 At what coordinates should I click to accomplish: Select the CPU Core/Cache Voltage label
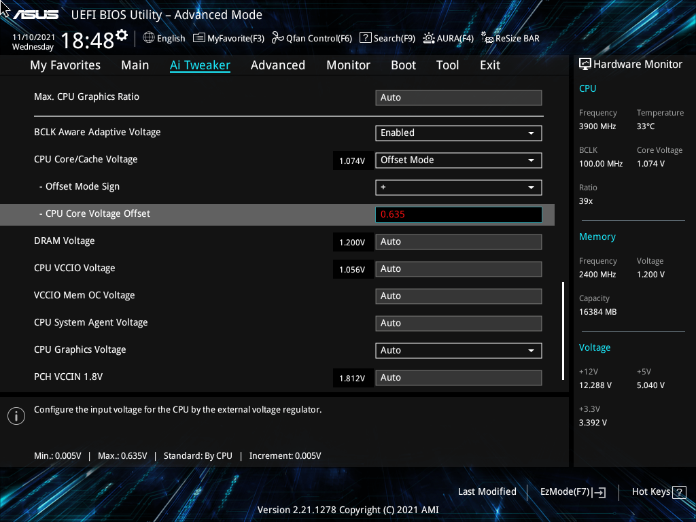pos(86,159)
